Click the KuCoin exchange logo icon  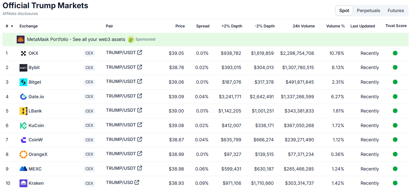(23, 126)
